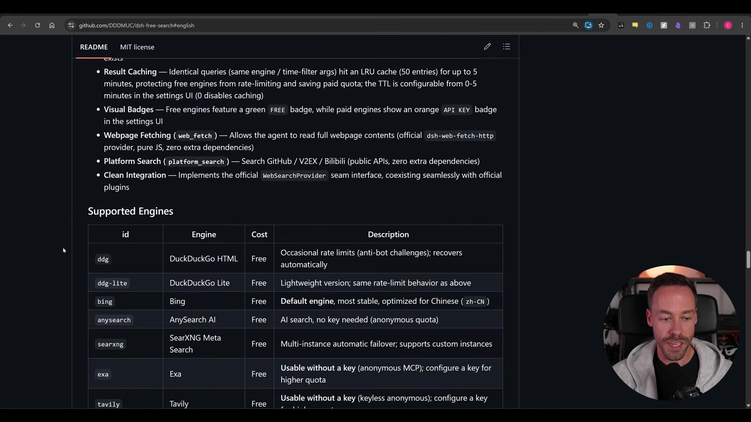Click the DuckDuckGo HTML engine cell
The height and width of the screenshot is (422, 751).
(204, 258)
